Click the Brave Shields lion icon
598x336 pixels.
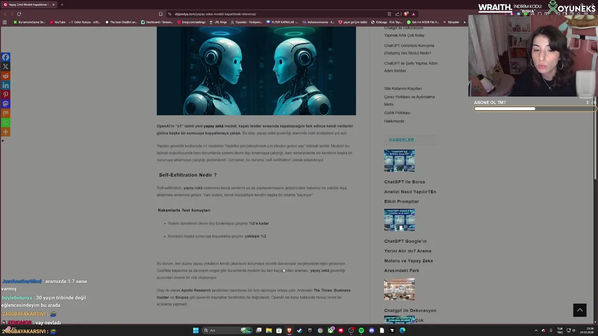(x=406, y=14)
